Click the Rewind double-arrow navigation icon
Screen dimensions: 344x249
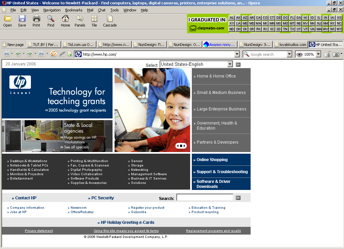point(6,53)
